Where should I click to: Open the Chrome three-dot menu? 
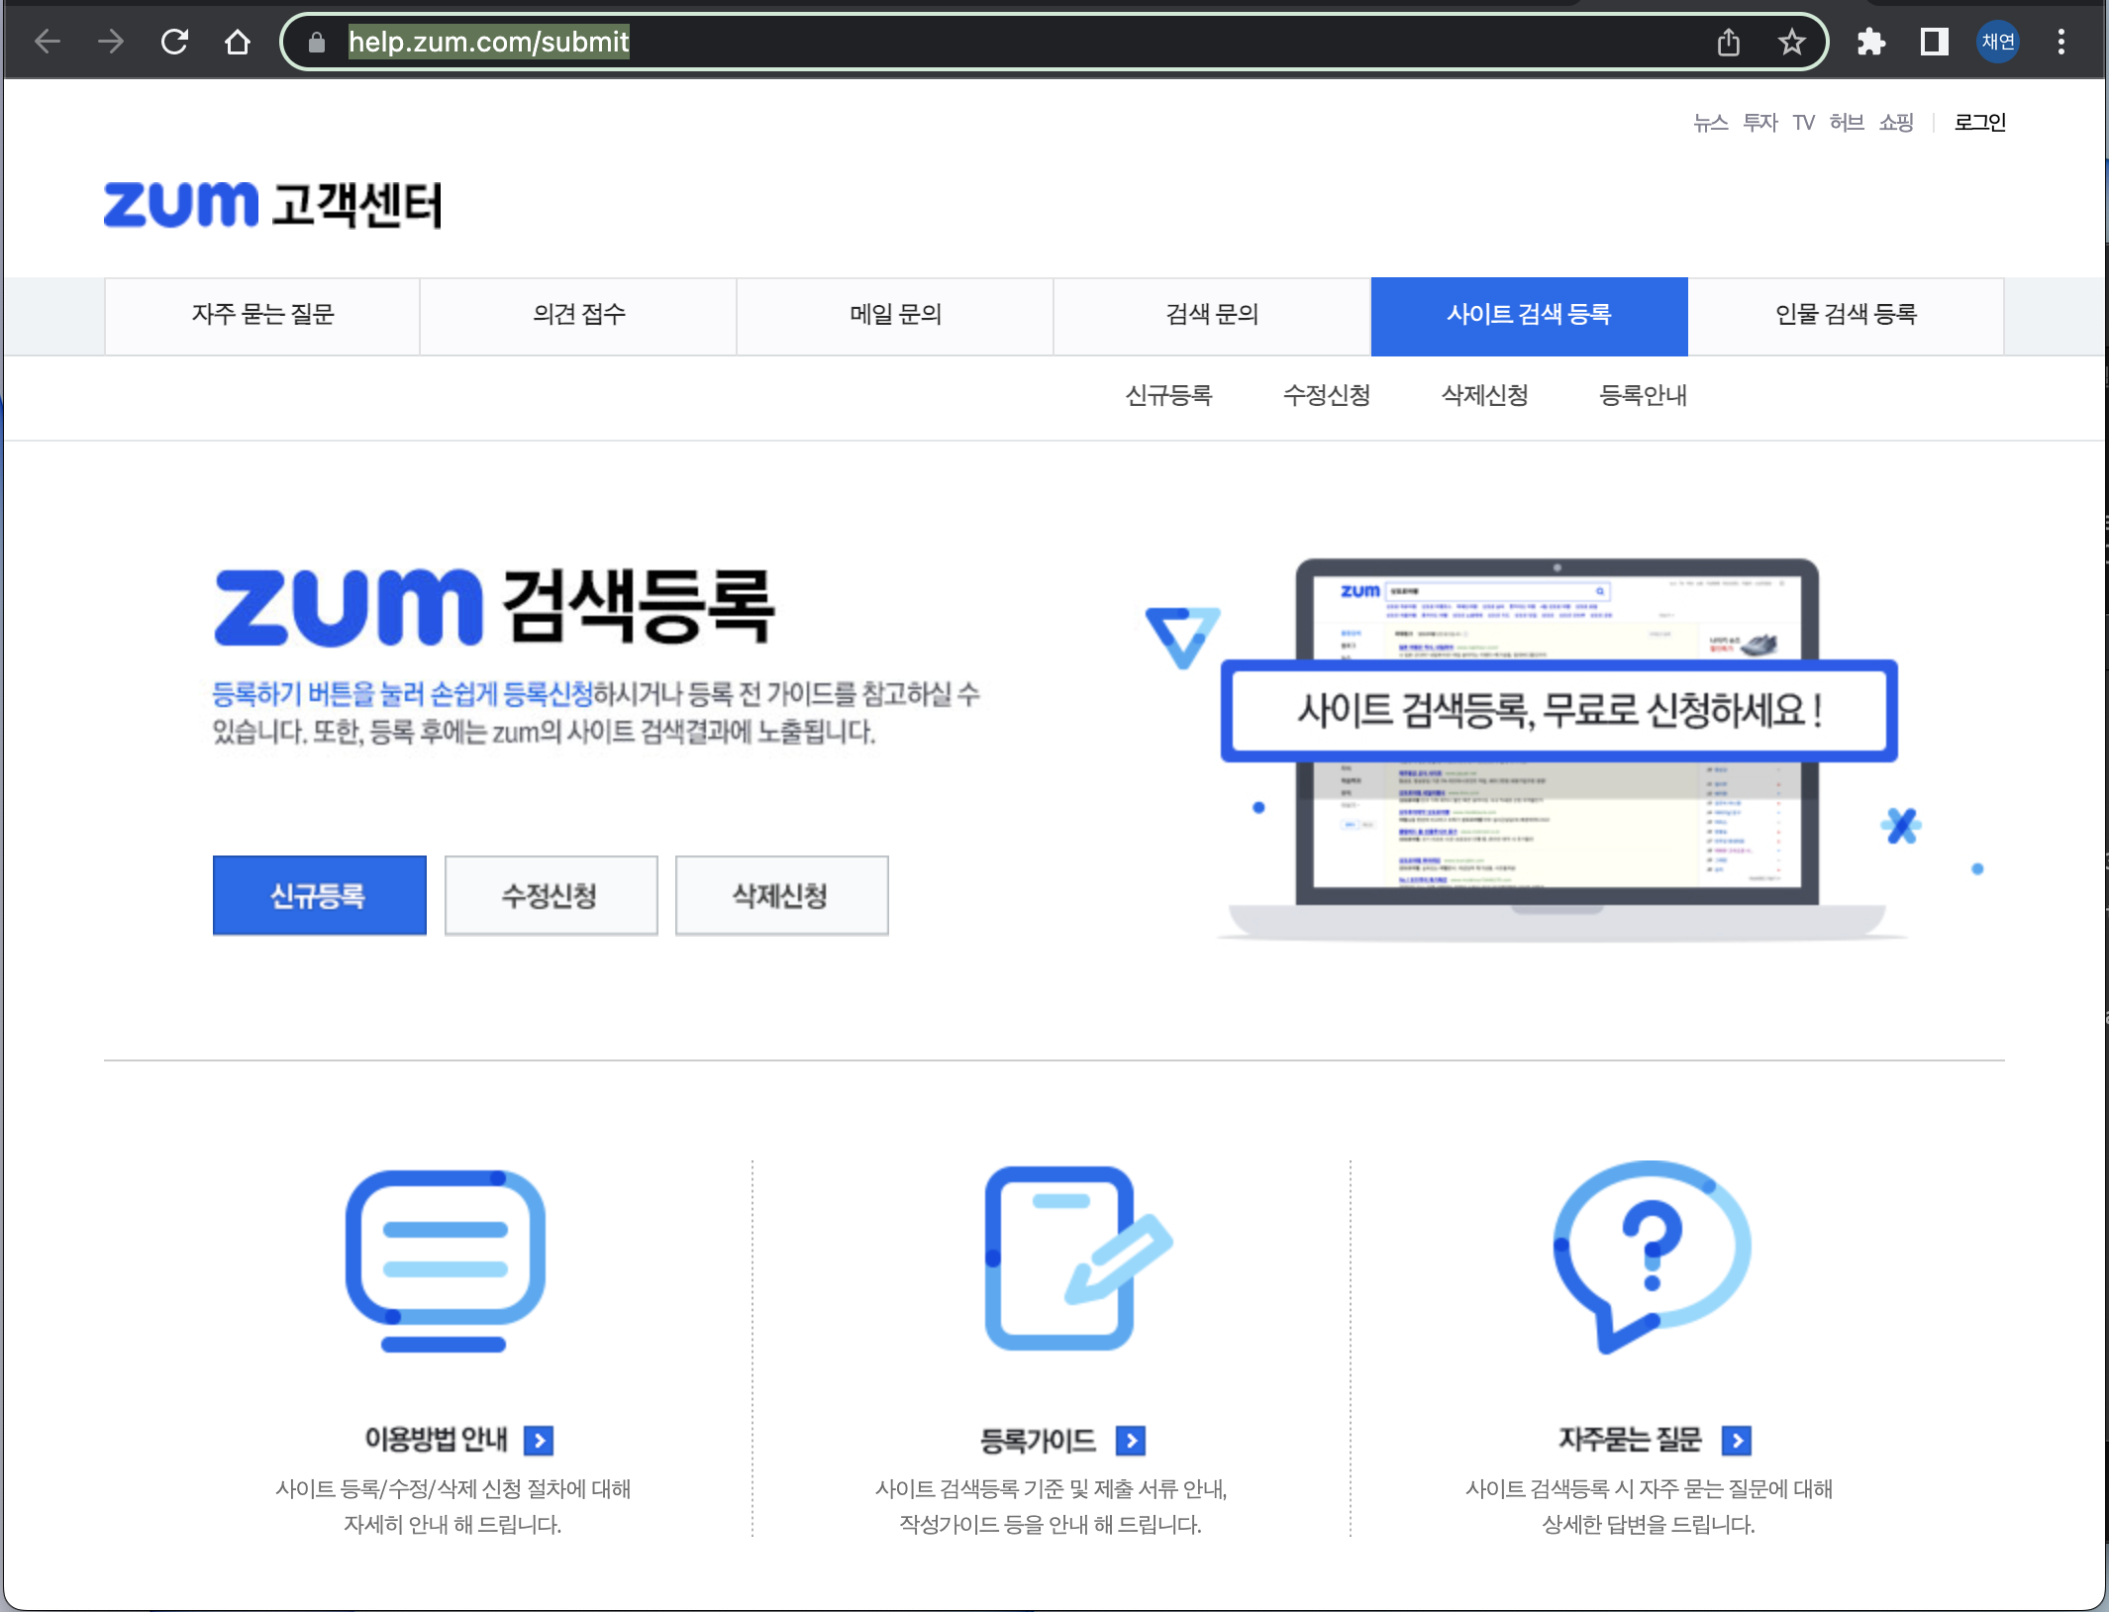2060,42
